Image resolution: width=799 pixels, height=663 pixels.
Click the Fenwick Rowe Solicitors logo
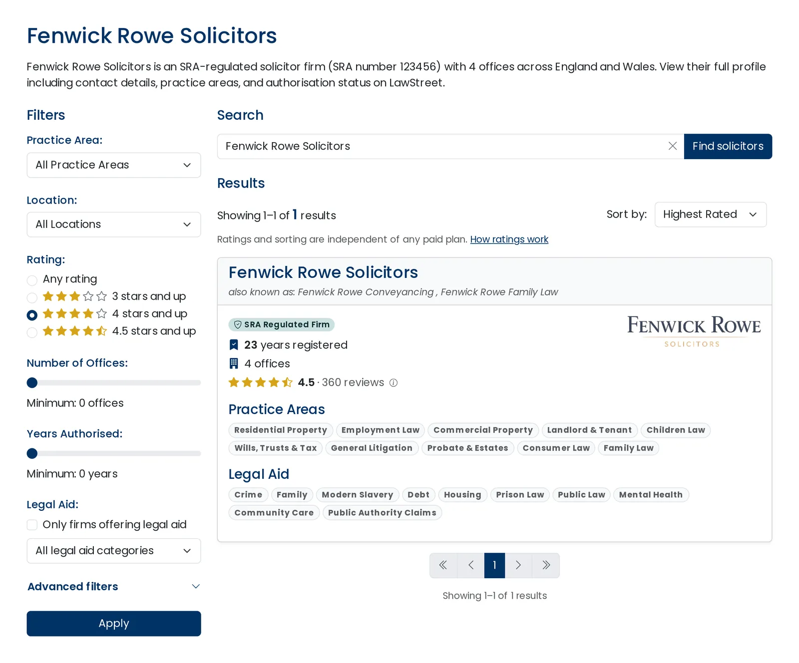[x=694, y=331]
